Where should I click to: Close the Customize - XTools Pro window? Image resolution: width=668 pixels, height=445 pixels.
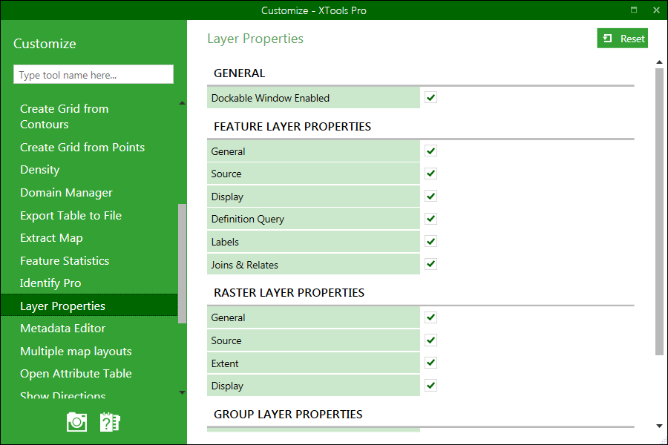(656, 10)
